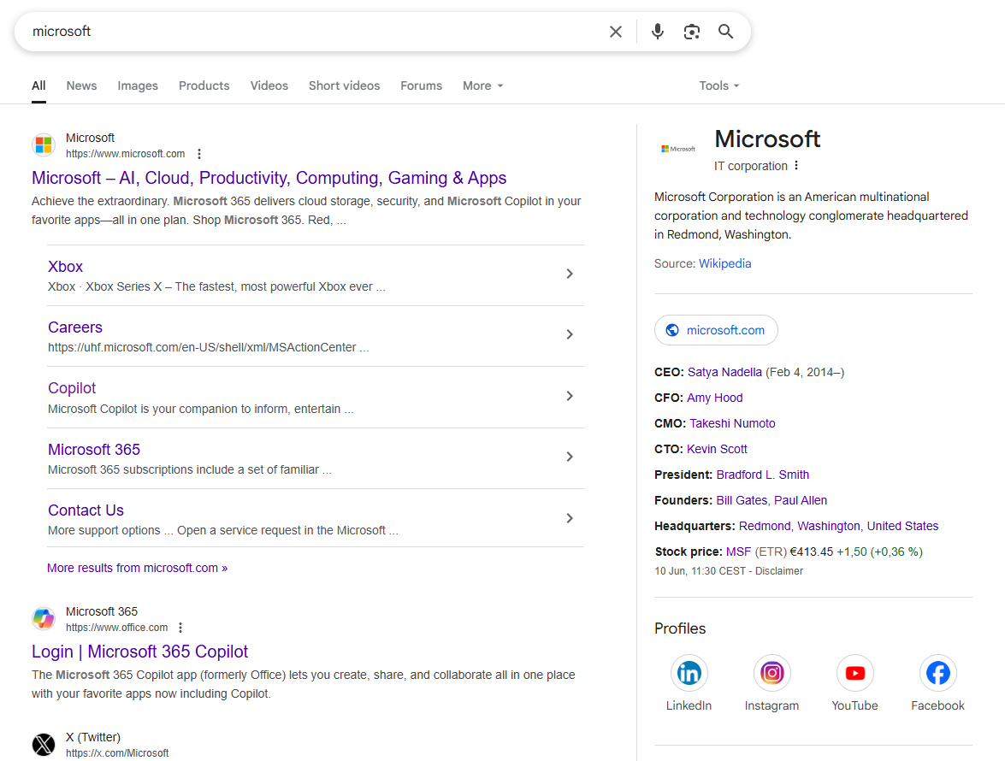Click the Kevin Scott CTO link
Screen dimensions: 1005x761
718,449
